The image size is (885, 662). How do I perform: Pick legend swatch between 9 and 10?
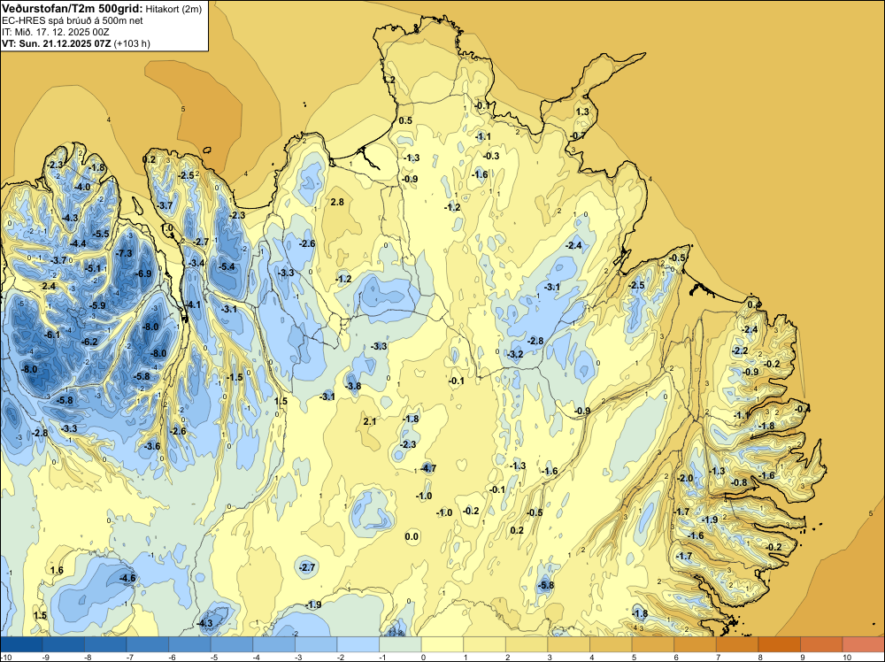[x=821, y=644]
